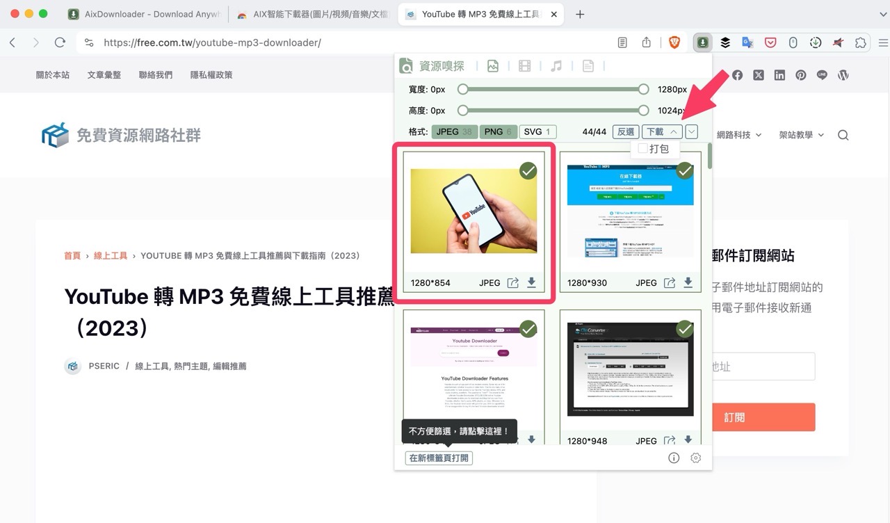Viewport: 890px width, 523px height.
Task: Open the Google Translate extension
Action: (748, 42)
